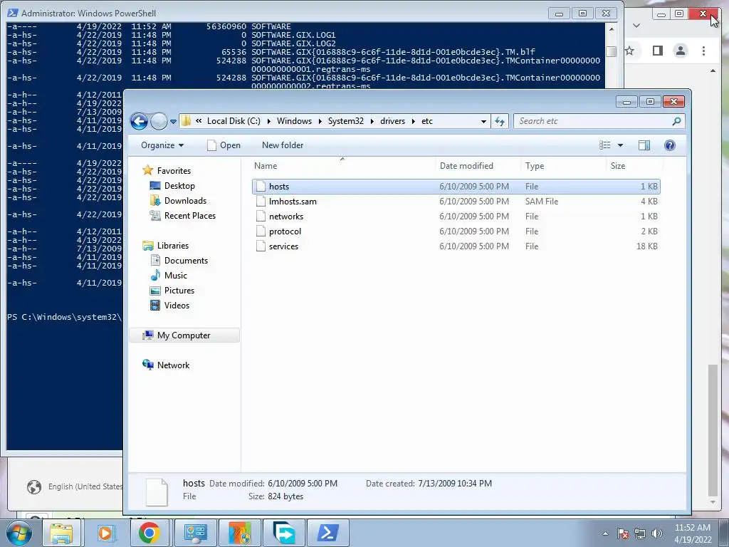The width and height of the screenshot is (729, 547).
Task: Open the recent pages dropdown arrow
Action: pos(173,122)
